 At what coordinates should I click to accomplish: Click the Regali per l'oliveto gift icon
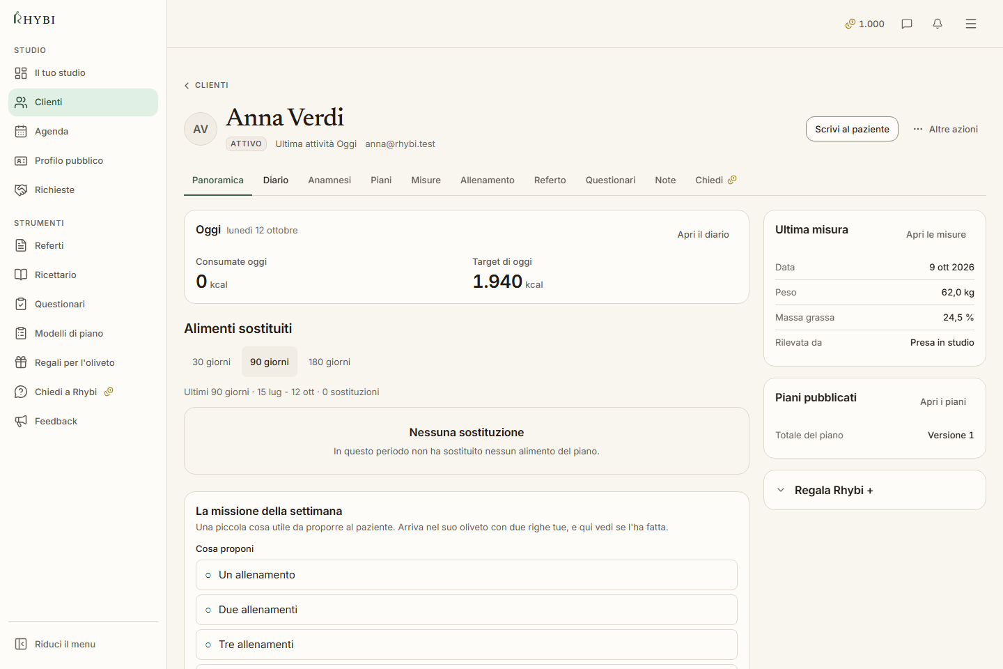(x=21, y=363)
